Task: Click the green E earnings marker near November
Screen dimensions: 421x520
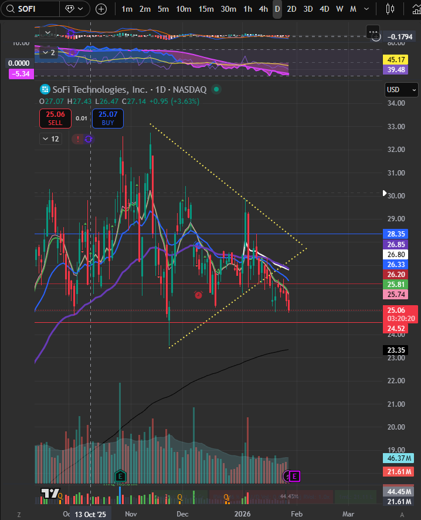Action: (x=120, y=477)
